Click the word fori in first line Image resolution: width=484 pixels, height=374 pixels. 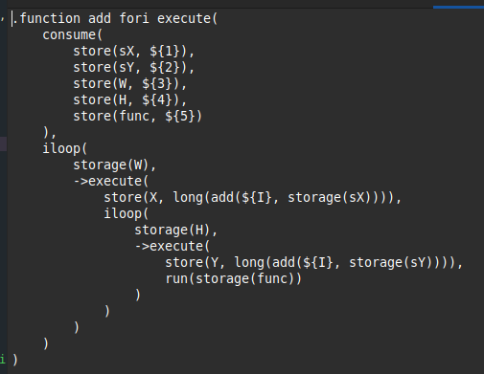(x=134, y=19)
